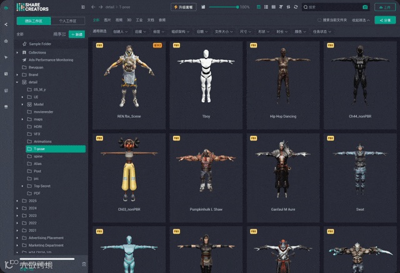Expand the Brand folder
Viewport: 400px width, 273px height.
[17, 75]
